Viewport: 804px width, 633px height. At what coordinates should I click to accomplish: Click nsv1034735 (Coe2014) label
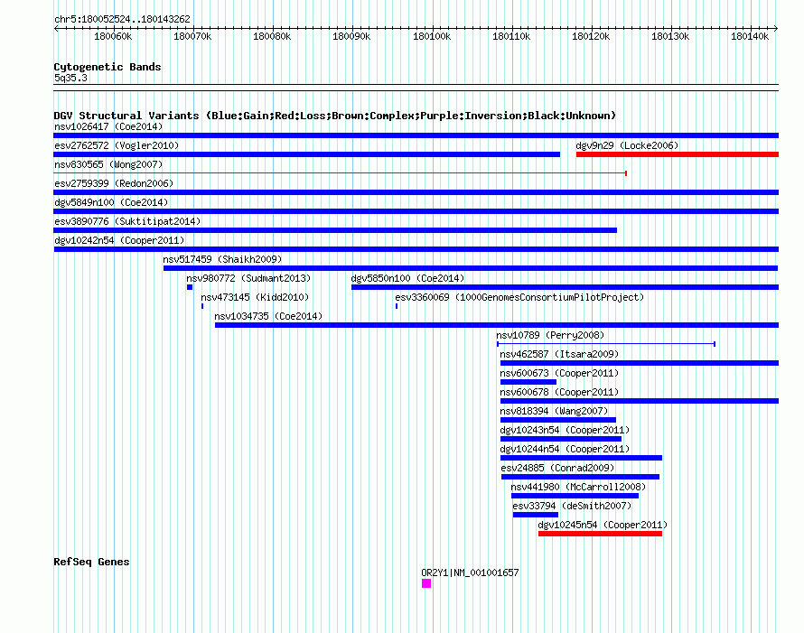[x=268, y=316]
